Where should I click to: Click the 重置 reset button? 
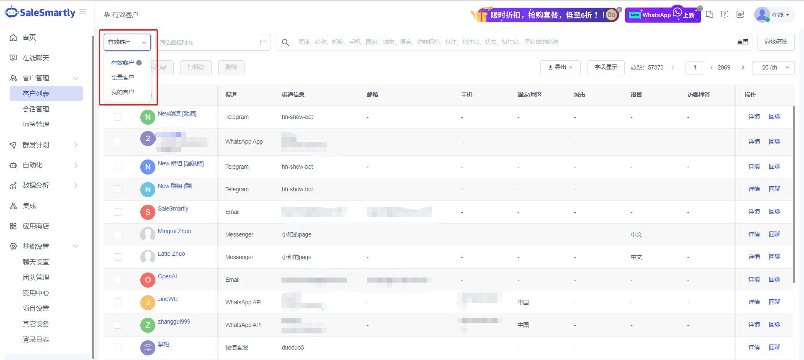click(x=742, y=42)
